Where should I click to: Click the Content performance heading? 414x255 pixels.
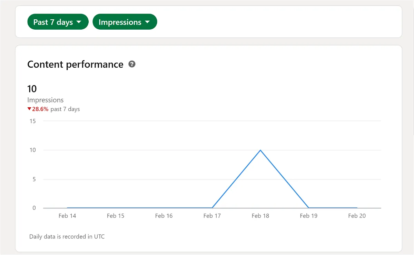click(x=75, y=65)
